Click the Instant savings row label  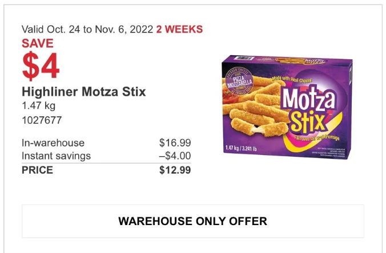point(56,156)
